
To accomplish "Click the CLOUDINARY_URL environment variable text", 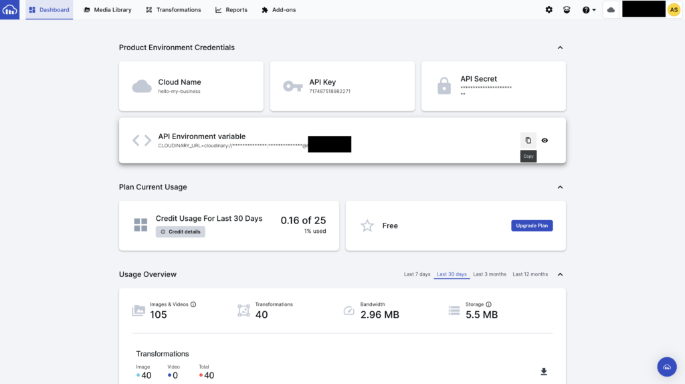I will point(233,145).
